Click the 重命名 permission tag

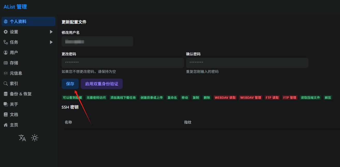click(x=172, y=98)
